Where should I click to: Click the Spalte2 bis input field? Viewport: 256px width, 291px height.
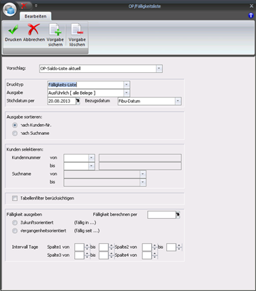click(x=171, y=247)
